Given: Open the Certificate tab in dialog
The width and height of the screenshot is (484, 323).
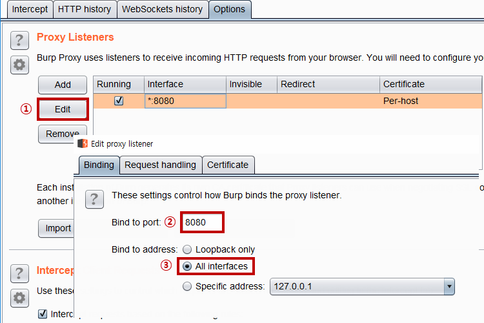Looking at the screenshot, I should [228, 165].
